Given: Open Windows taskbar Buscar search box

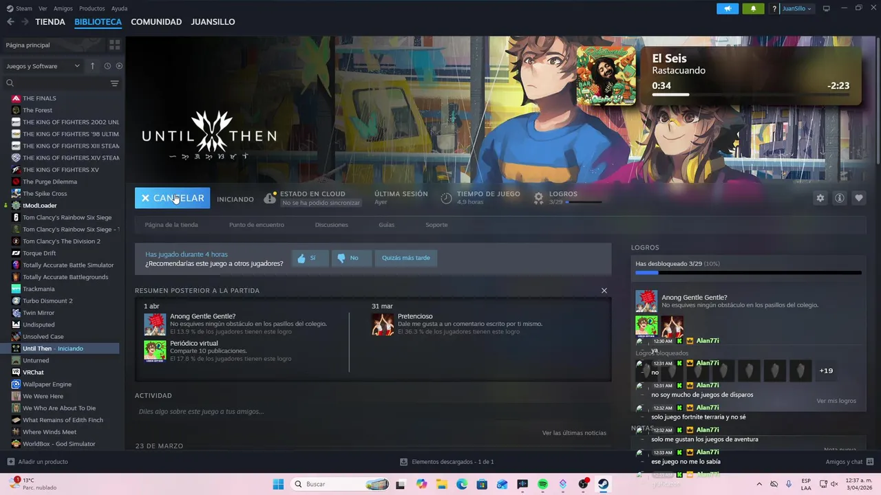Looking at the screenshot, I should click(x=339, y=484).
